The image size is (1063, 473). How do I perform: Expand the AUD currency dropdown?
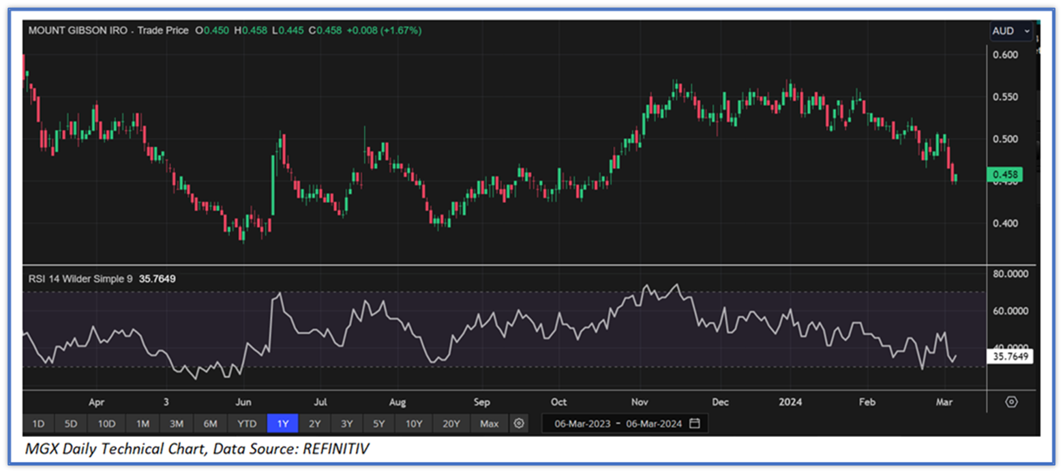coord(1012,31)
